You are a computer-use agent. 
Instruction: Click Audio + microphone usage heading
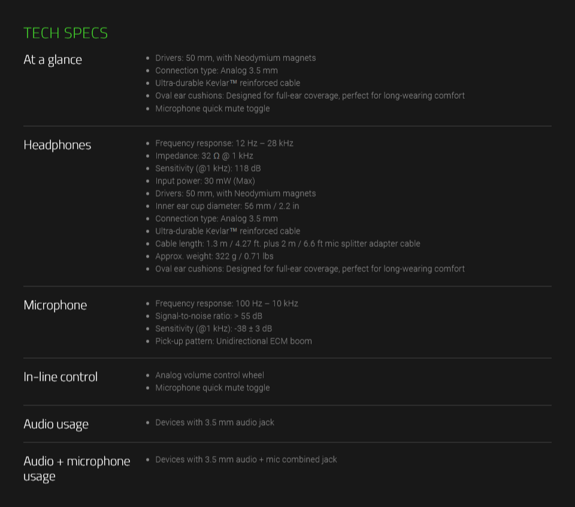coord(77,469)
